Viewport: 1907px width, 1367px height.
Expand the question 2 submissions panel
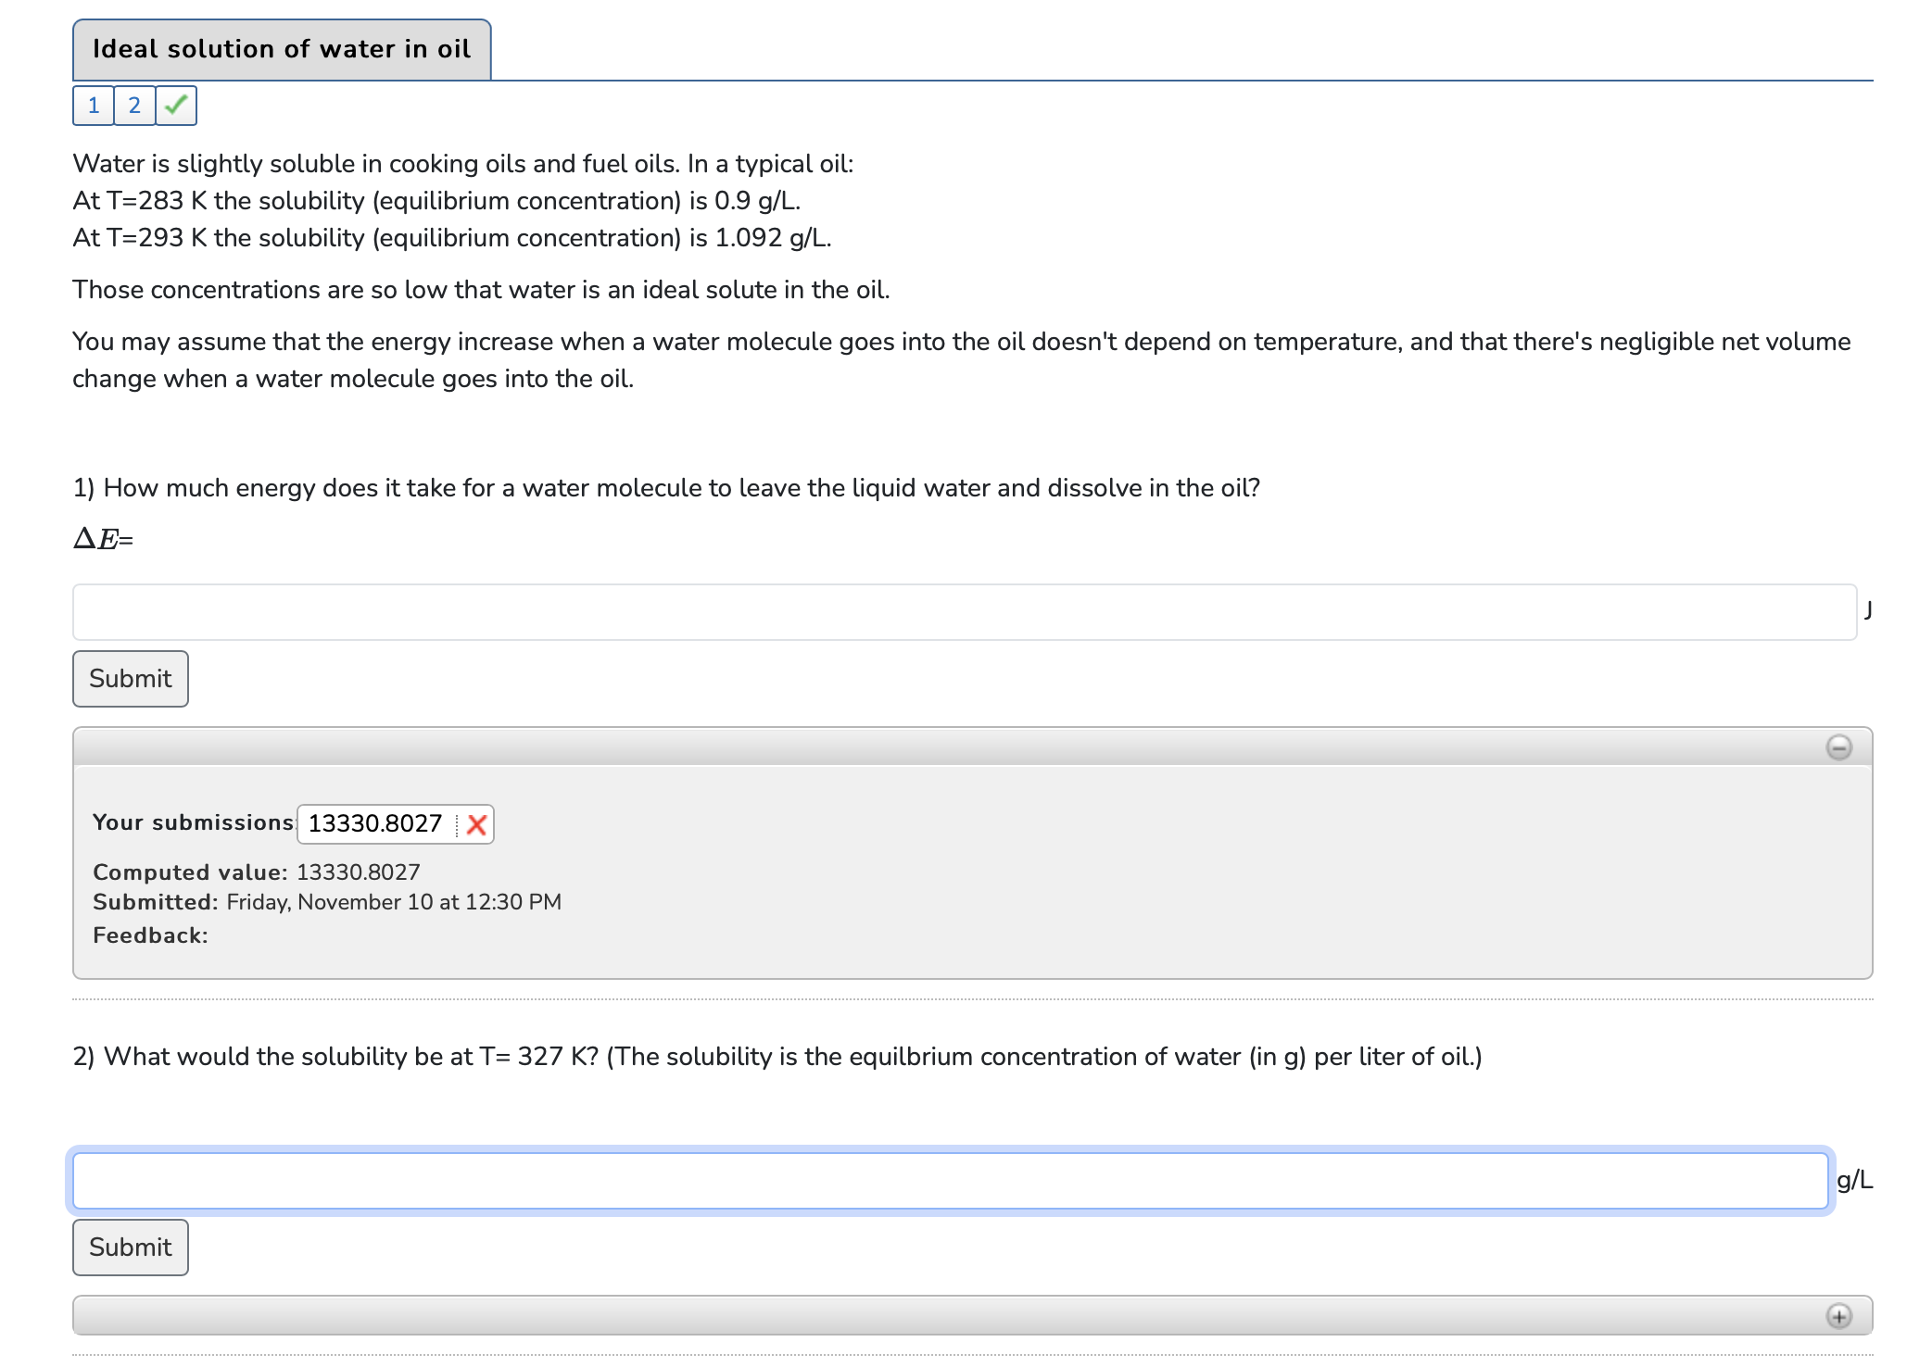[1838, 1316]
